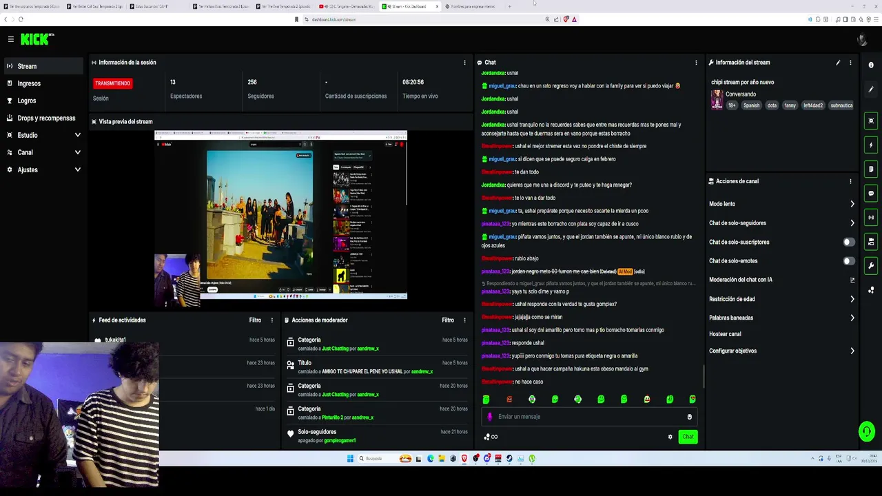Image resolution: width=882 pixels, height=496 pixels.
Task: Open the green headset support button
Action: [867, 432]
